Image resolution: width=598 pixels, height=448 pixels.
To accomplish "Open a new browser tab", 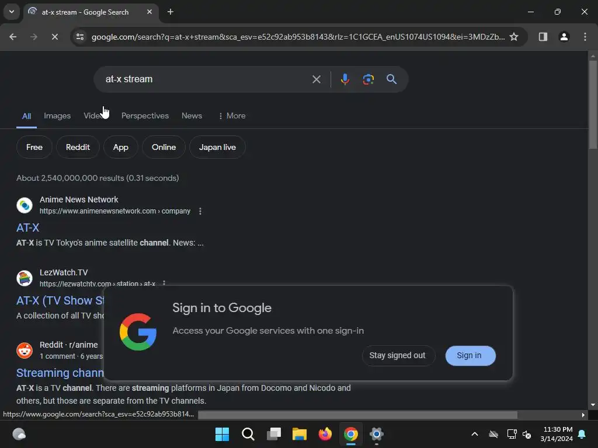I will tap(171, 12).
